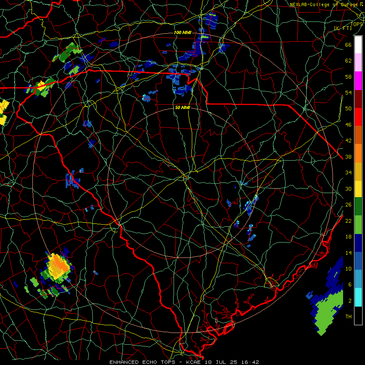Click the black TH threshold swatch
The height and width of the screenshot is (365, 365).
tap(358, 316)
